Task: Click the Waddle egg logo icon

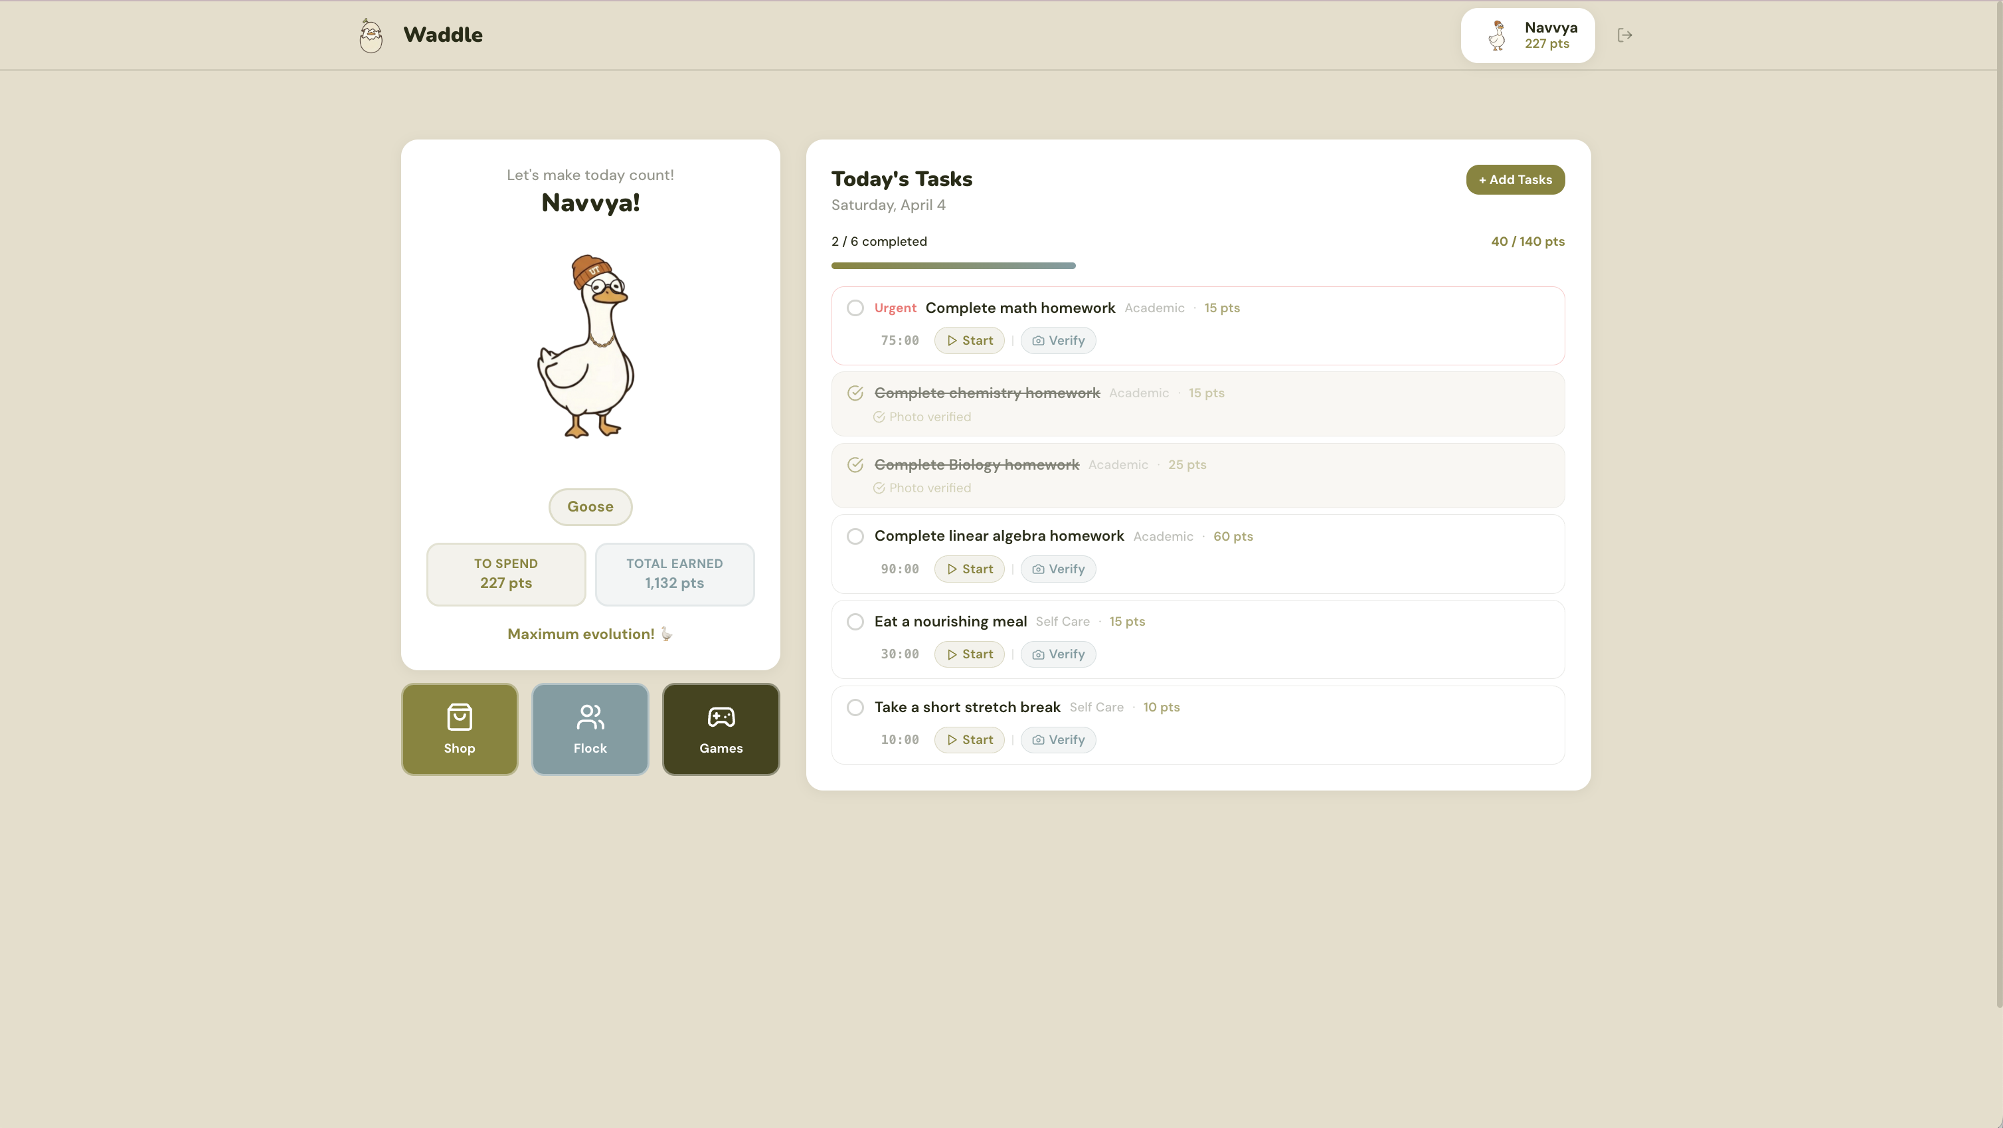Action: (371, 36)
